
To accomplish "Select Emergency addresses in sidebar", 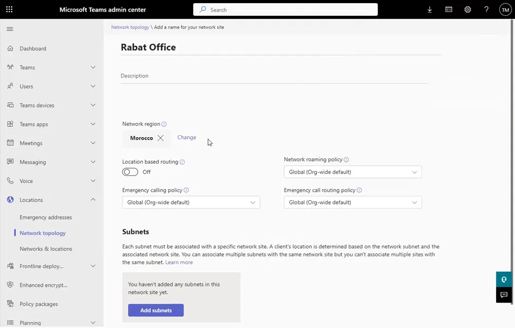I will tap(45, 217).
